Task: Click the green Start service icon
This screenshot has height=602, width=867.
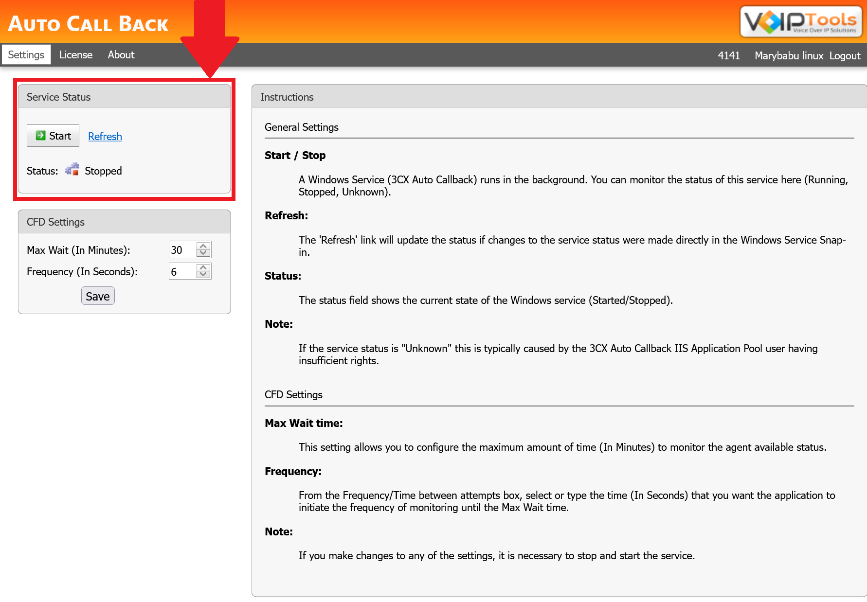Action: click(40, 135)
